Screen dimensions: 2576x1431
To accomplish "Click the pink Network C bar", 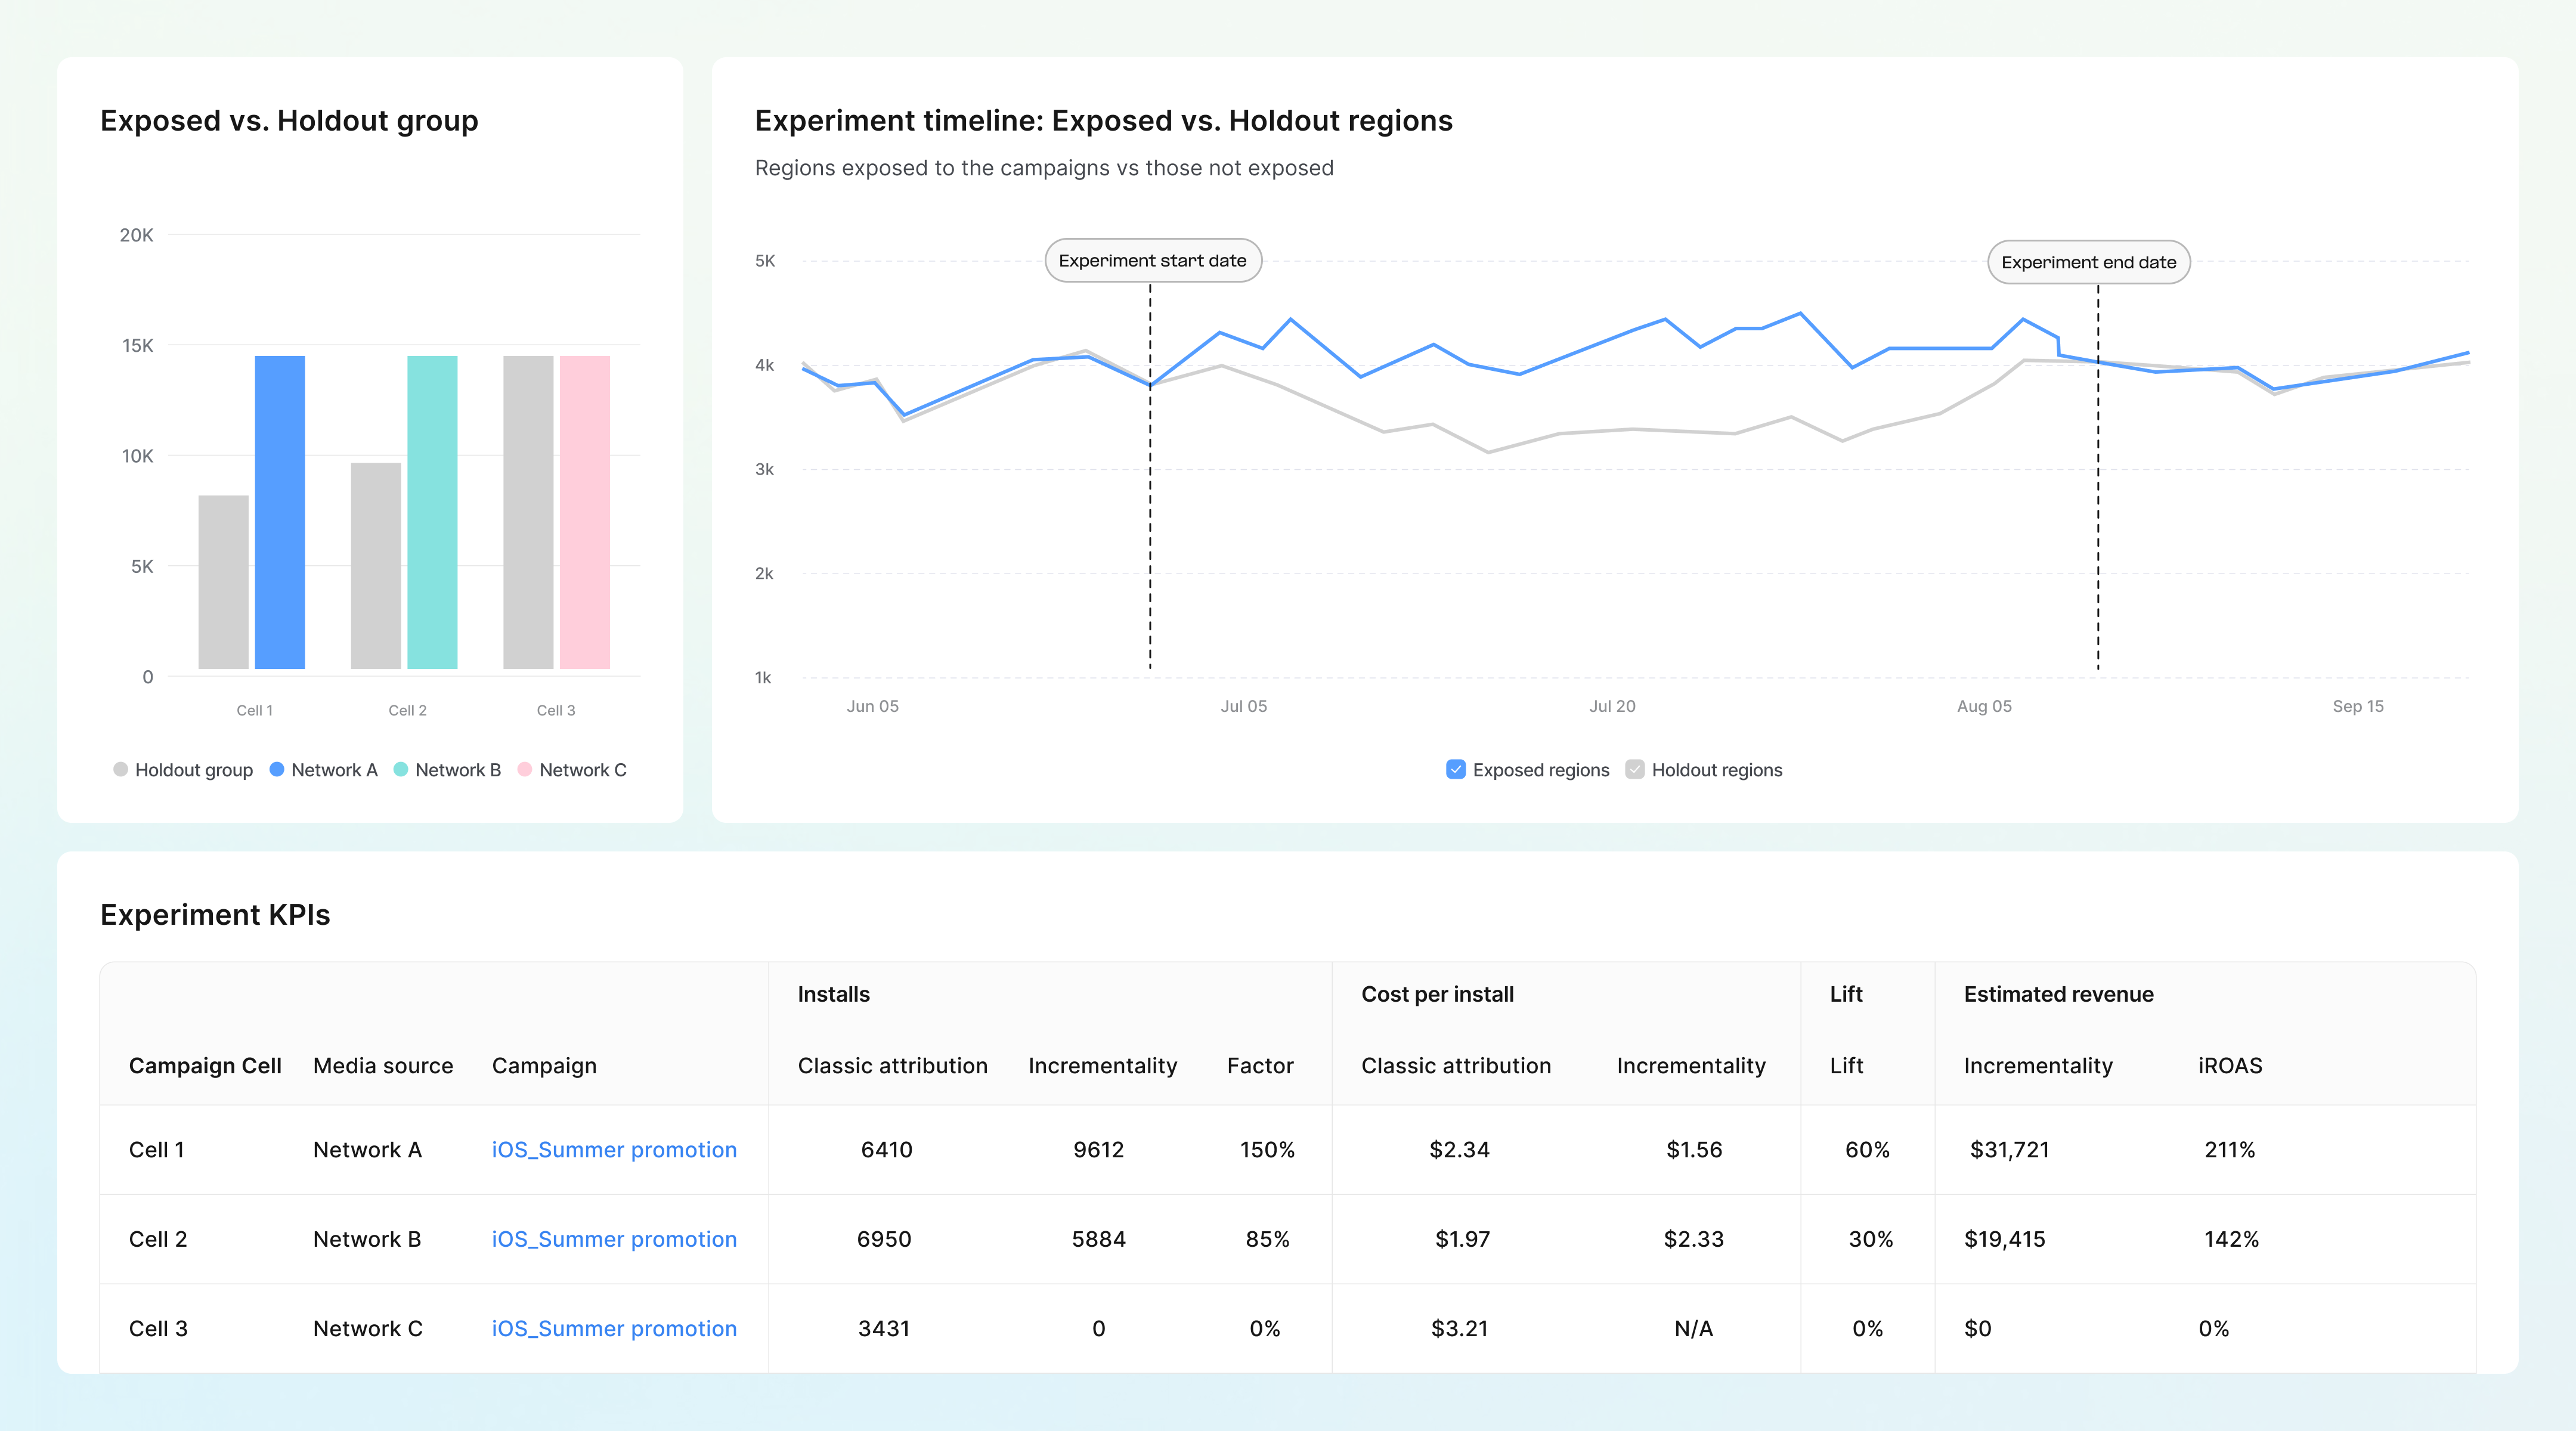I will [585, 512].
